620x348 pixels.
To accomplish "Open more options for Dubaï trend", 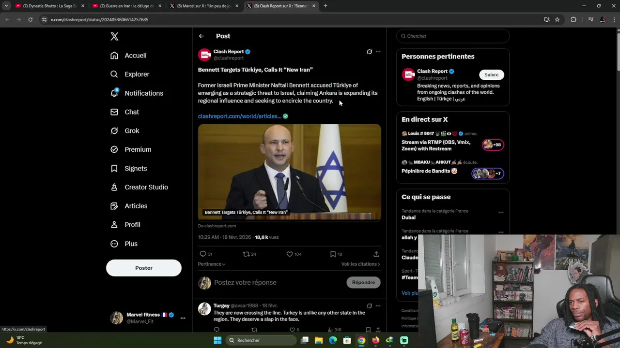I will point(501,213).
